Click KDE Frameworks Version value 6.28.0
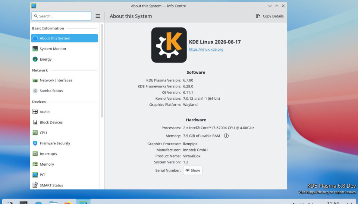Viewport: 358px width, 204px height. pyautogui.click(x=188, y=86)
